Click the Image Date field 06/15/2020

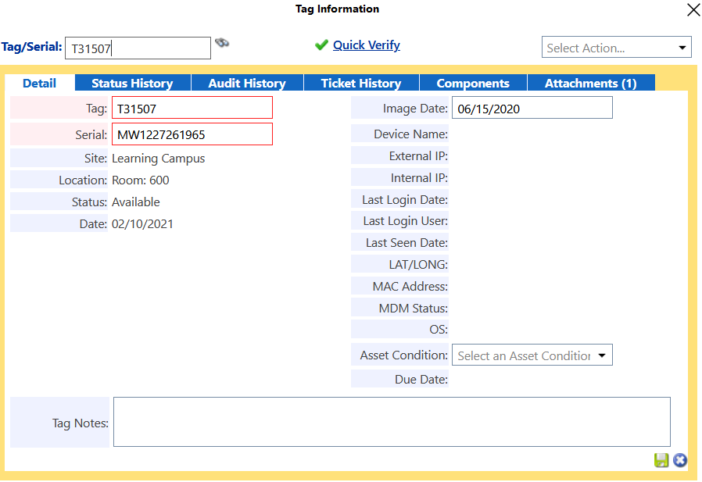coord(532,108)
